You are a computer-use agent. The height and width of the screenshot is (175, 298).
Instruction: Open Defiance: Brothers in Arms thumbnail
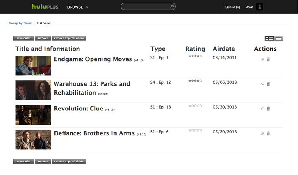point(33,140)
